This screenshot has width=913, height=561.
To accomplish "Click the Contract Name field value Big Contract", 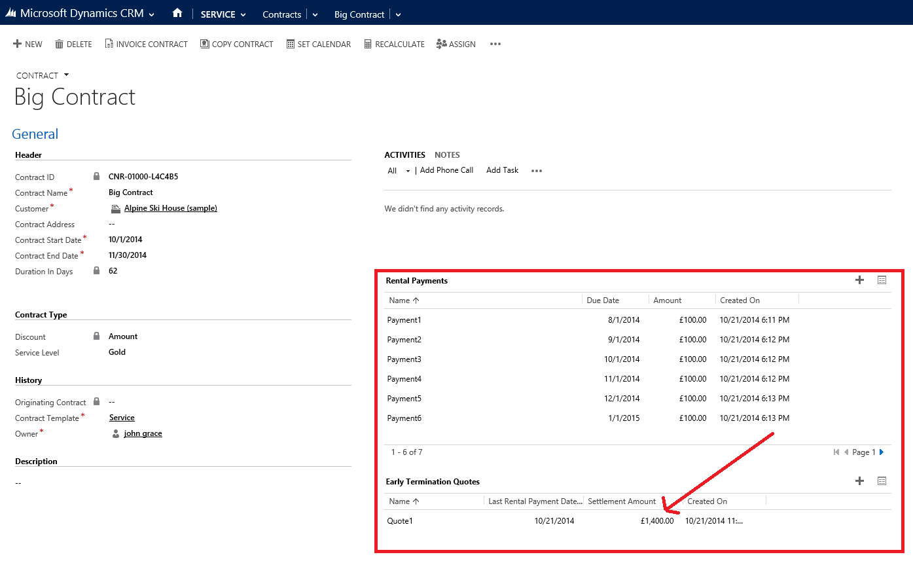I will click(131, 192).
